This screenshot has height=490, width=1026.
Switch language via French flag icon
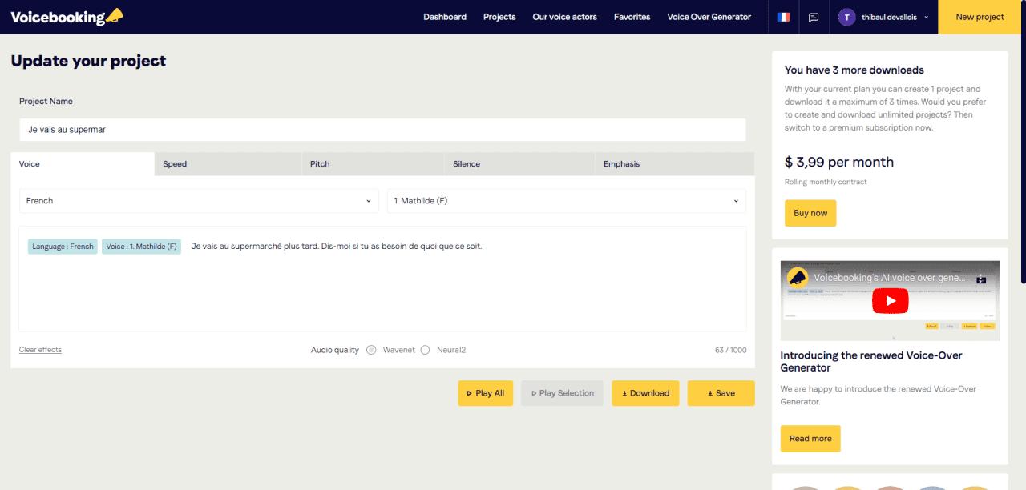pos(783,17)
